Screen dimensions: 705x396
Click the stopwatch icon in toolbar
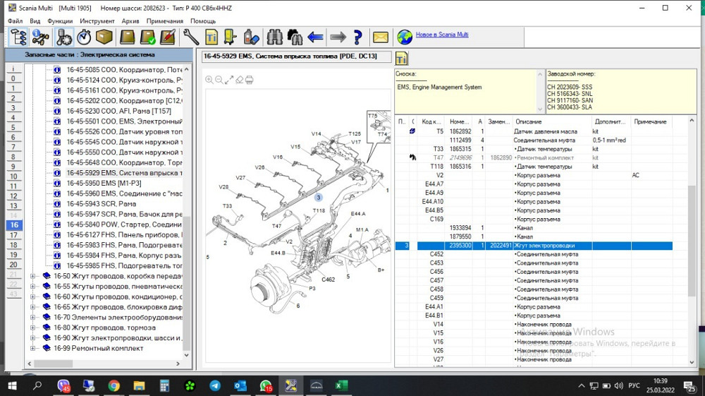click(84, 37)
